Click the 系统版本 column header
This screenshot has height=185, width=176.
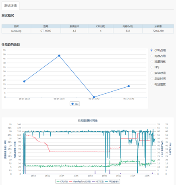(74, 26)
